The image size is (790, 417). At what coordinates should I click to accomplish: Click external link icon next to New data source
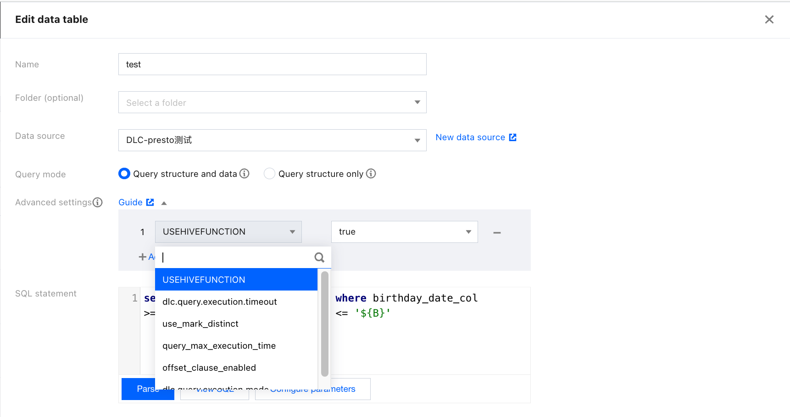513,137
